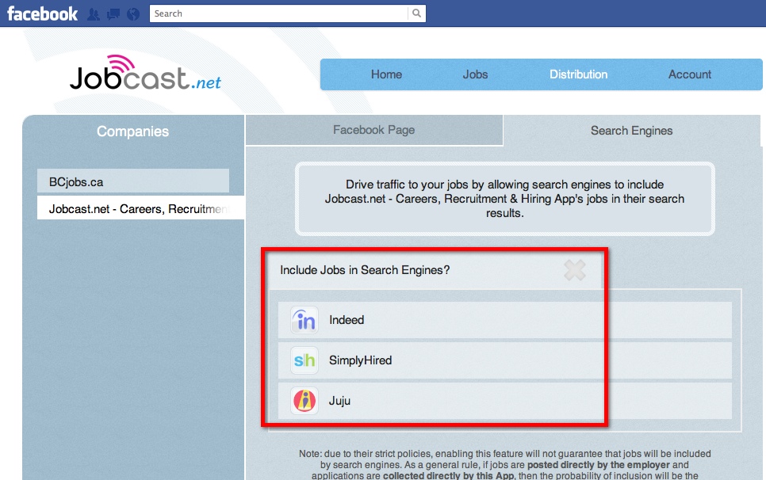The width and height of the screenshot is (766, 480).
Task: Click the Jobcast.net logo
Action: pyautogui.click(x=146, y=73)
